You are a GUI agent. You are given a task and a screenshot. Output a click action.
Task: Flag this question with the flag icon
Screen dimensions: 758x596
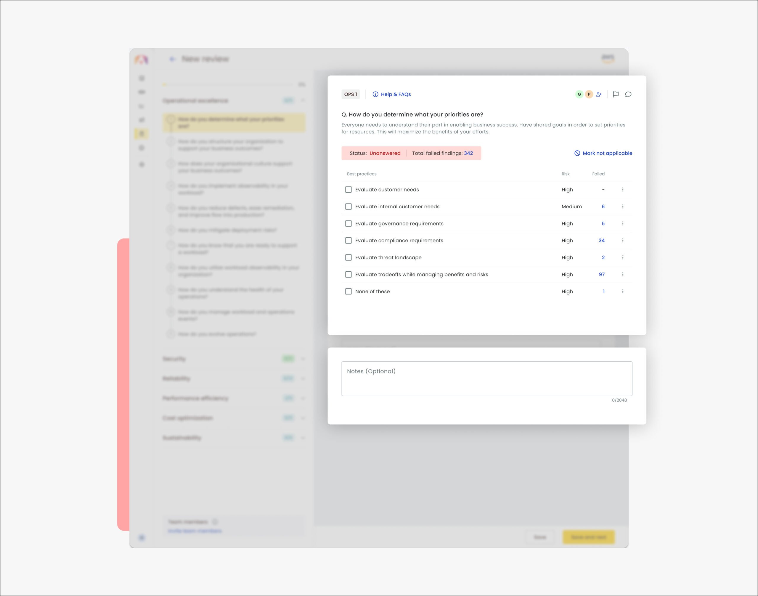[x=616, y=94]
